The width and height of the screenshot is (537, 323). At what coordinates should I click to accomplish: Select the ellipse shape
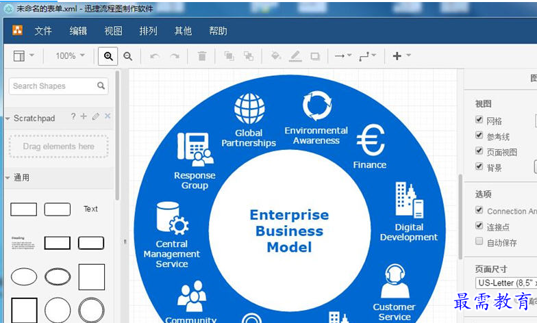click(x=24, y=276)
